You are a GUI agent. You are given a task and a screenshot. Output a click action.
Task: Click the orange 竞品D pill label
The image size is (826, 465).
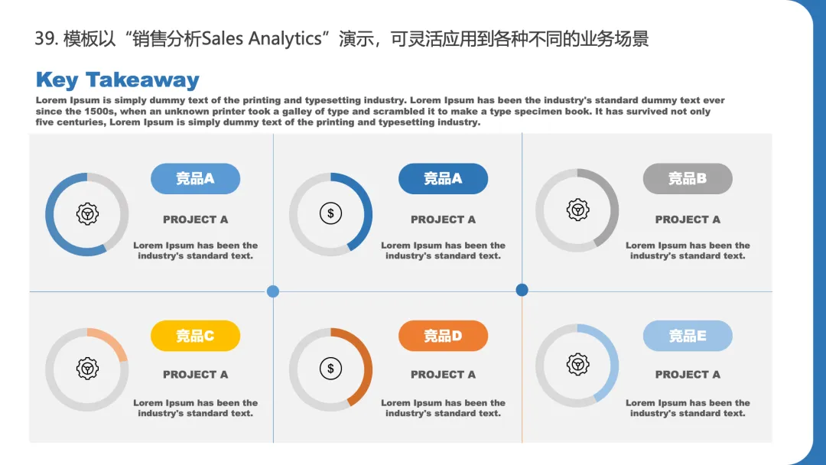pyautogui.click(x=443, y=336)
